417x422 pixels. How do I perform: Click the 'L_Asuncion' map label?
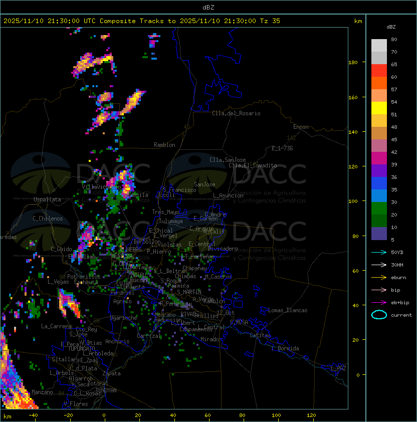[x=228, y=195]
